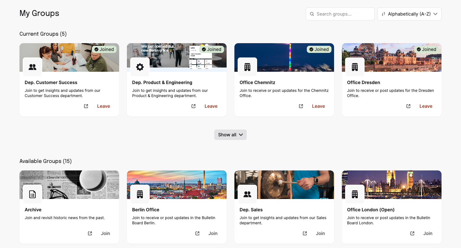This screenshot has height=248, width=461.
Task: Click Joined badge on Office Chemnitz
Action: [x=319, y=49]
